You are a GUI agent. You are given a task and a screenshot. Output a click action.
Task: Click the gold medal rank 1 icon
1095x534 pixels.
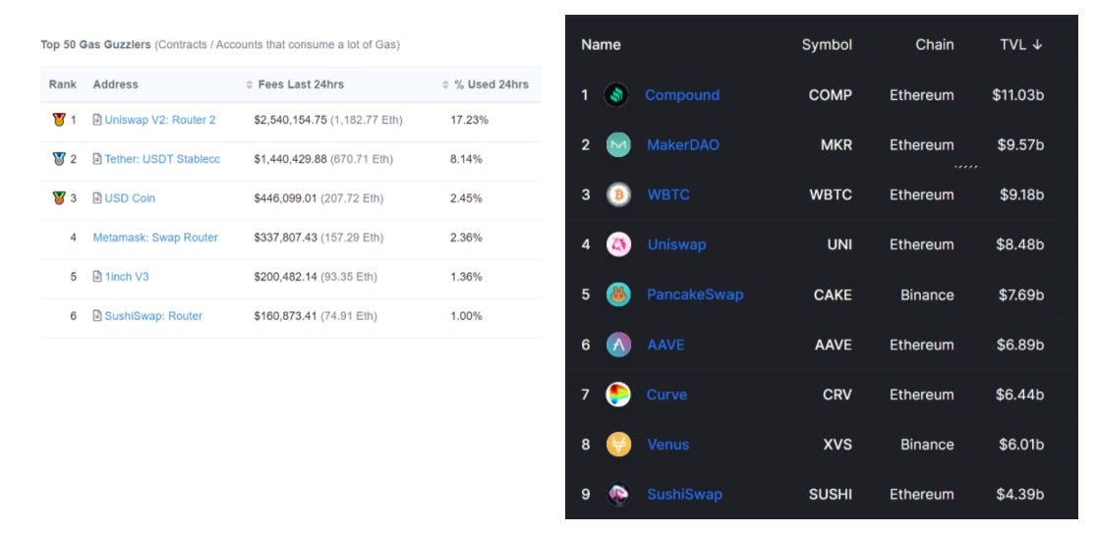(x=59, y=120)
